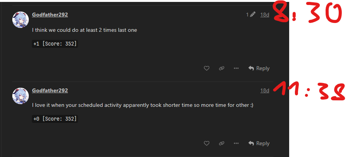
Task: Show more actions on the second post
Action: [x=236, y=143]
